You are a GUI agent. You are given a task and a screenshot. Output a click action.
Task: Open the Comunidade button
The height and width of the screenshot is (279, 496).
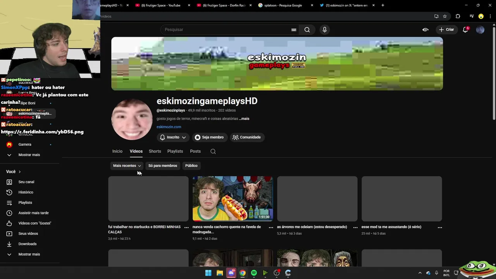pos(247,137)
